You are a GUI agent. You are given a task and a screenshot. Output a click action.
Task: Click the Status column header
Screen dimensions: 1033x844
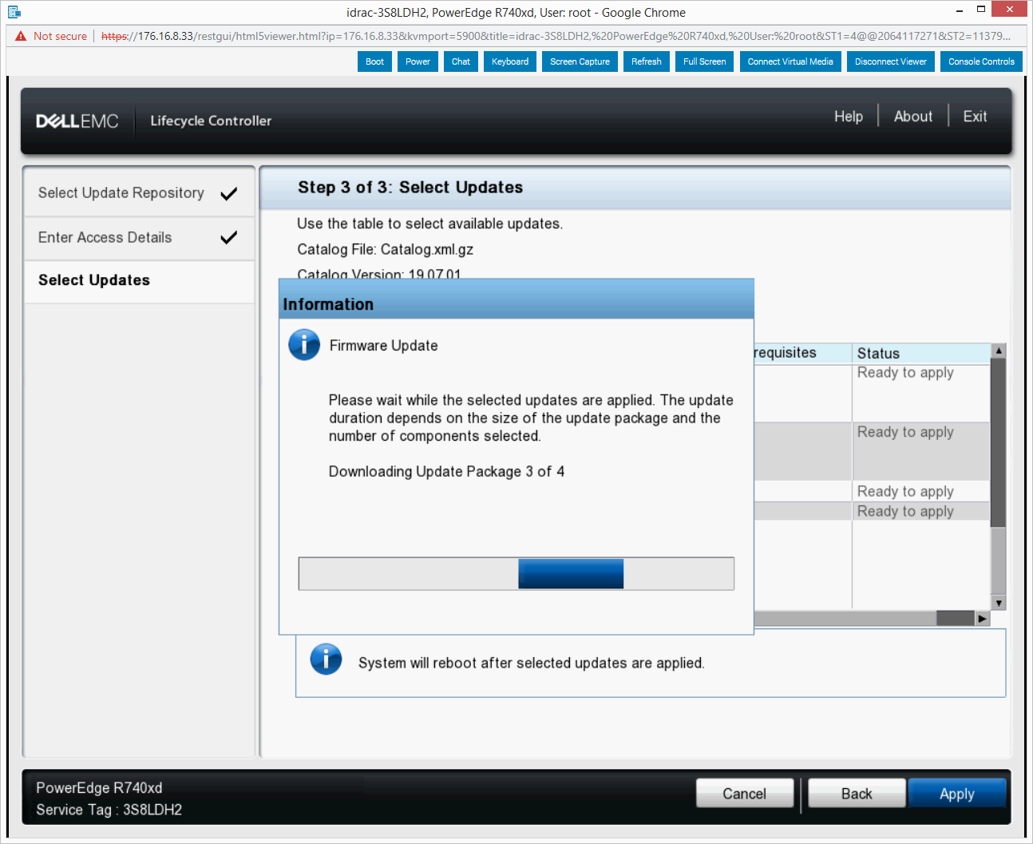(x=921, y=353)
